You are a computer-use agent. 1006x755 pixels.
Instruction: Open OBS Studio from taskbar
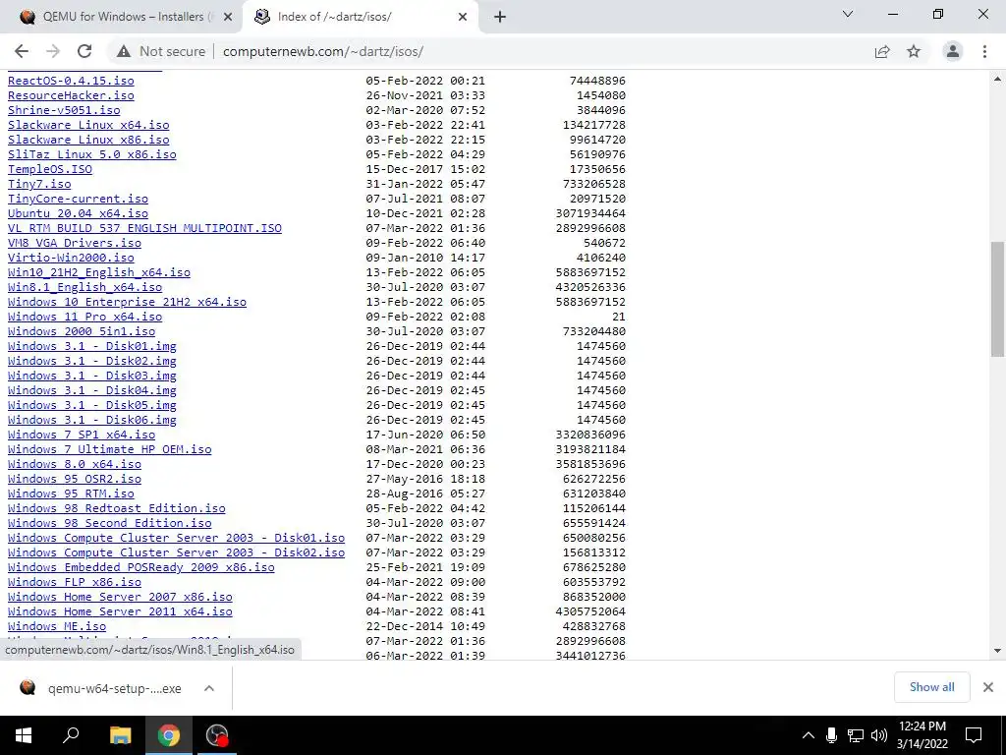(217, 735)
